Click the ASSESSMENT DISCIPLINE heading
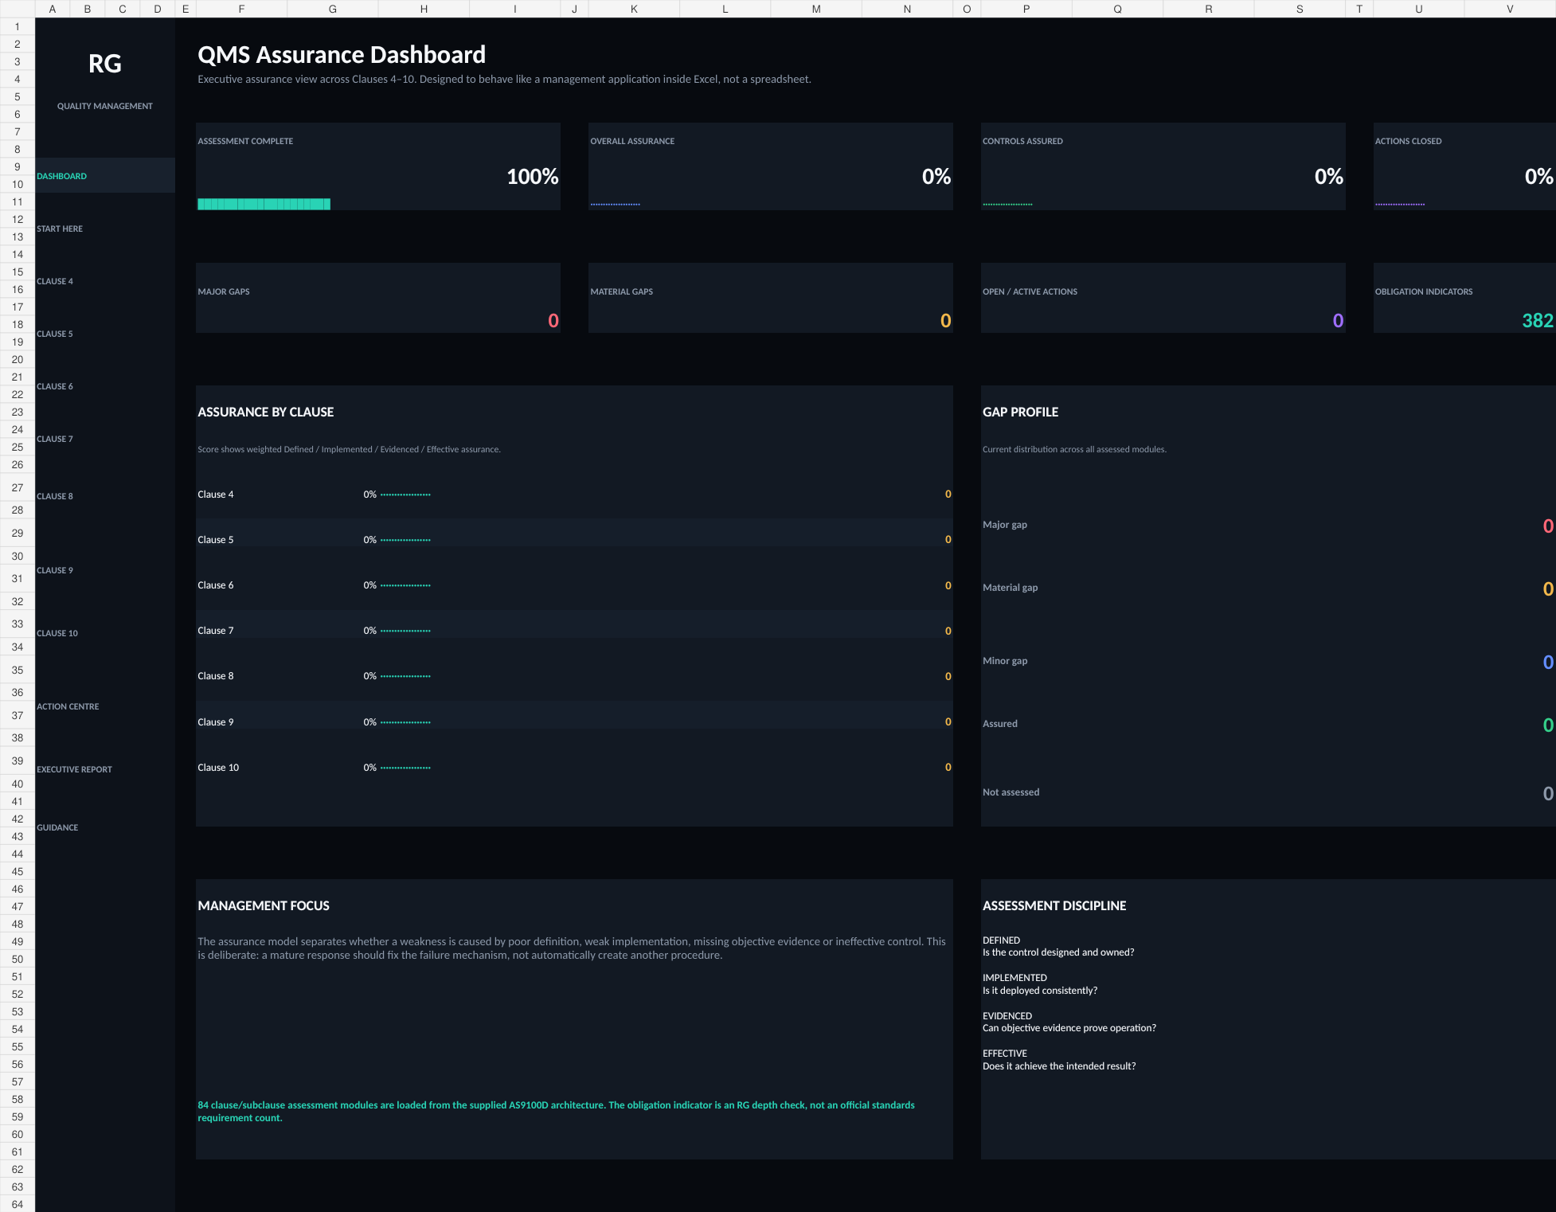Screen dimensions: 1556x1212 (1054, 905)
